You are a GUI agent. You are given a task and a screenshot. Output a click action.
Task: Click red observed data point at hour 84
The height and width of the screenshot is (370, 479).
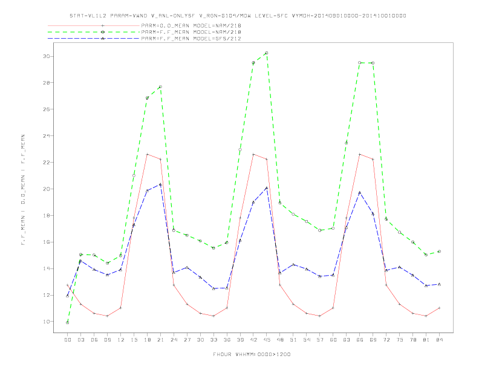[439, 308]
